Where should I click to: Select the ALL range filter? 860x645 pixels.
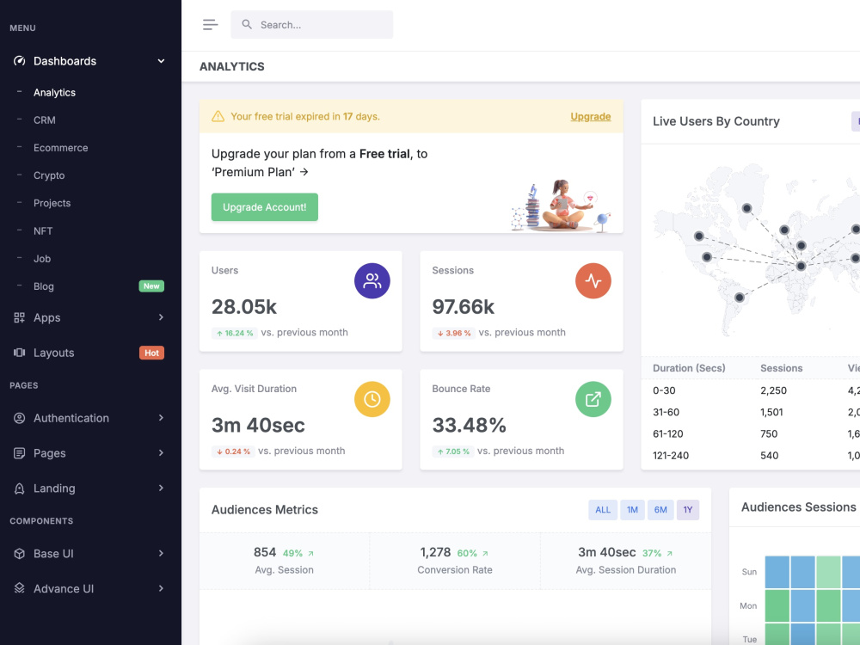click(x=603, y=510)
